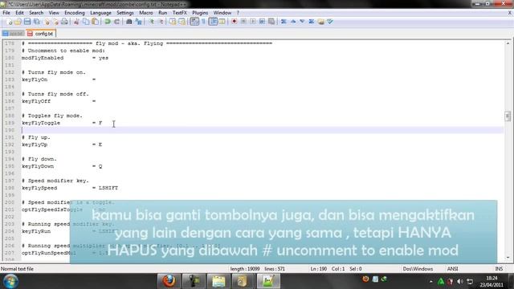Screen dimensions: 514x289
Task: Switch to the inactive tab beside config.txt
Action: pos(13,34)
